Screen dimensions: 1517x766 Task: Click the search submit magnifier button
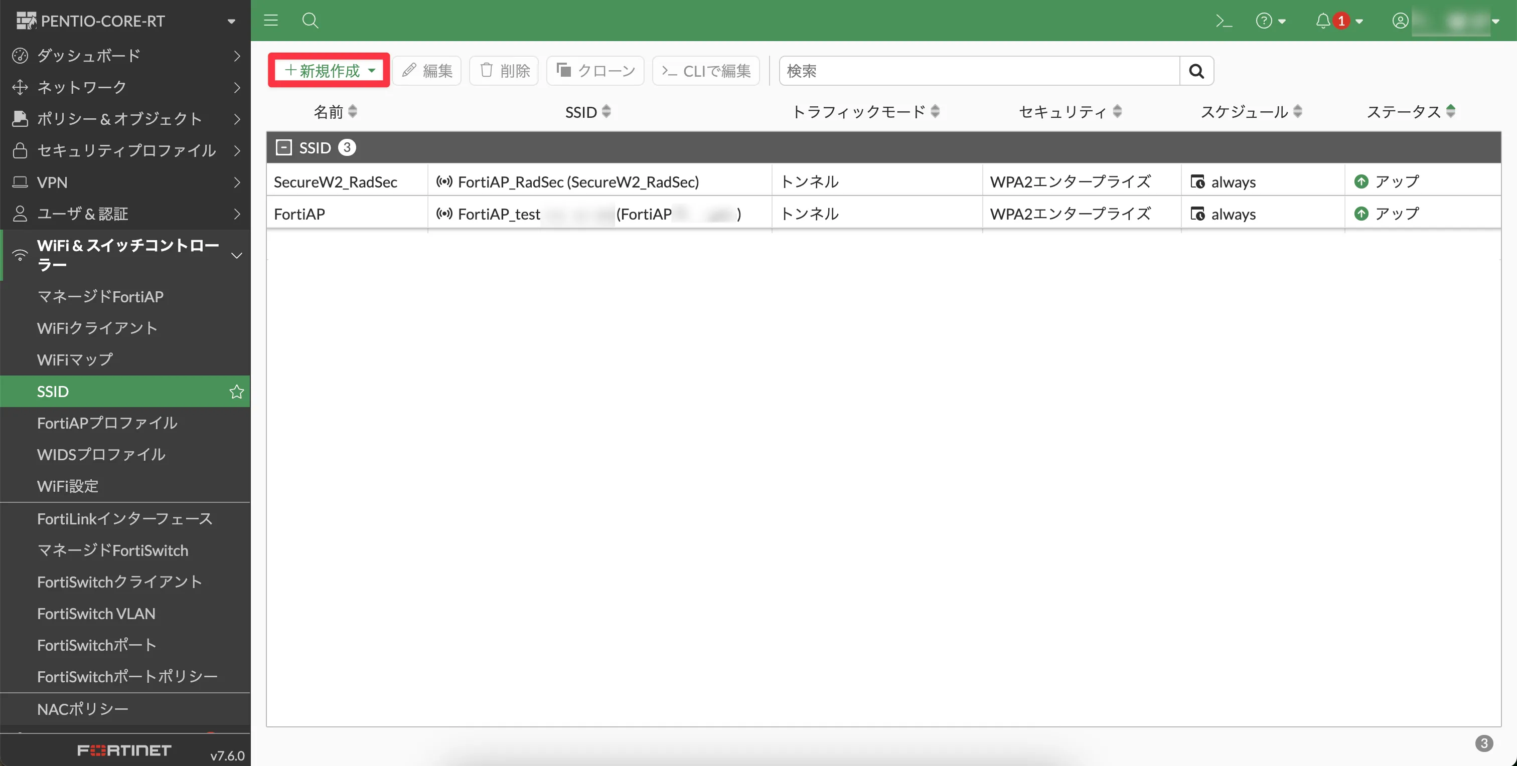(x=1196, y=71)
